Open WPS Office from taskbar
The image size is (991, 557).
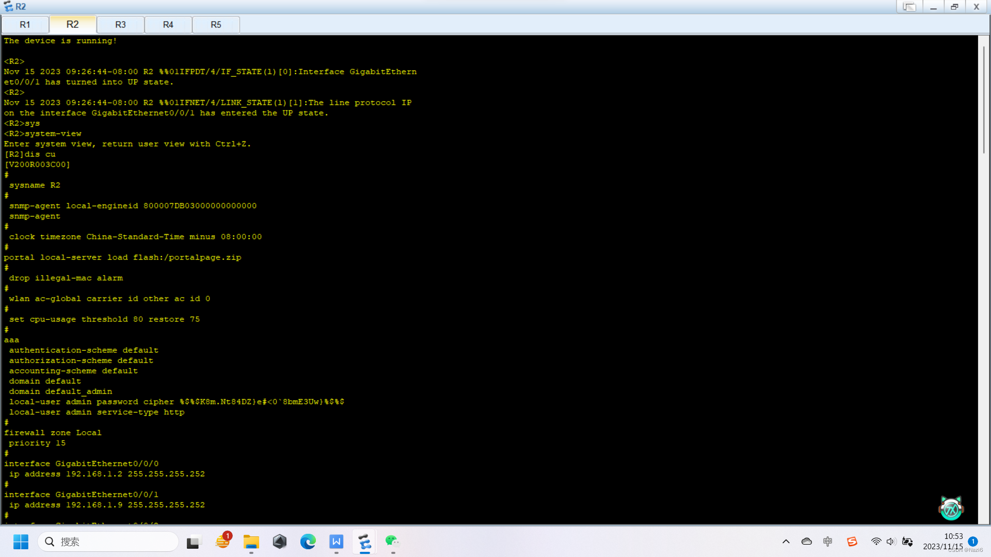click(337, 542)
